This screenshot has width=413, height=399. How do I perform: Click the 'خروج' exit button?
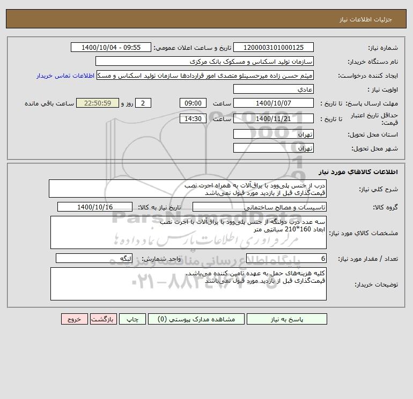click(x=74, y=319)
